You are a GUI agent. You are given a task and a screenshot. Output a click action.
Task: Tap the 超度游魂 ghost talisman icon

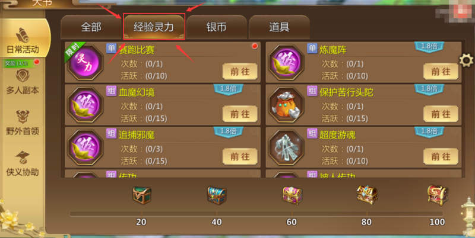(x=286, y=147)
